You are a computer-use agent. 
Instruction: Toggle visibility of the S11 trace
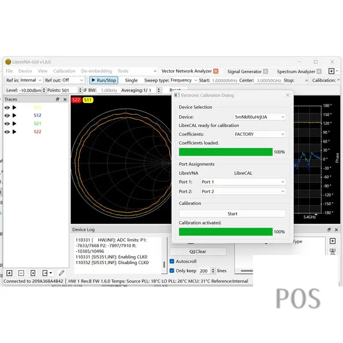tap(7, 108)
